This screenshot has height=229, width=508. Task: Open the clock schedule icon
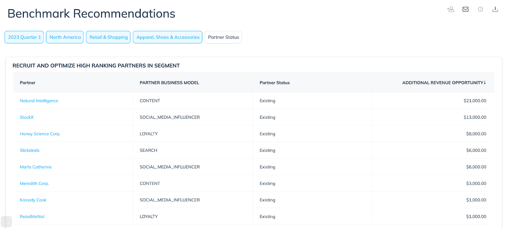pyautogui.click(x=480, y=9)
